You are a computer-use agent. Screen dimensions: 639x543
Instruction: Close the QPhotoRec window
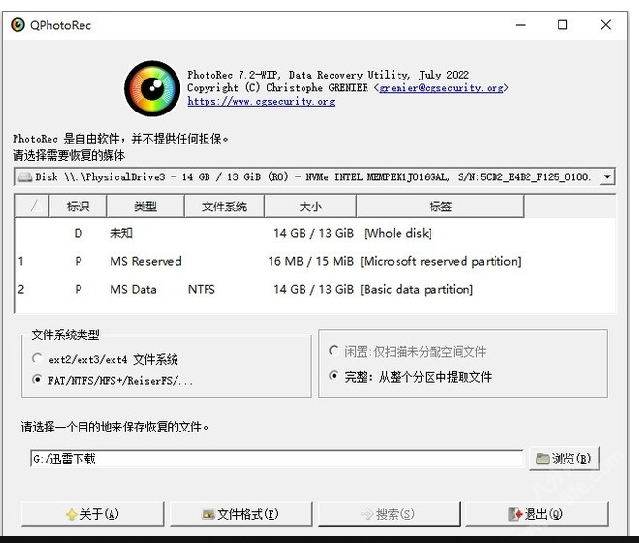tap(606, 25)
